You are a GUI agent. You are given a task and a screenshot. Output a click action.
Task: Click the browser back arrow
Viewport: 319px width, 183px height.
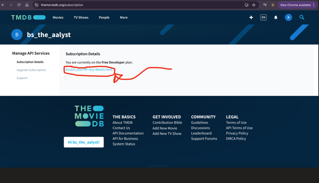click(3, 5)
